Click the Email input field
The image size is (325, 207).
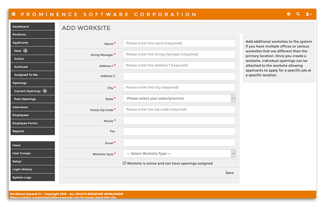(179, 143)
